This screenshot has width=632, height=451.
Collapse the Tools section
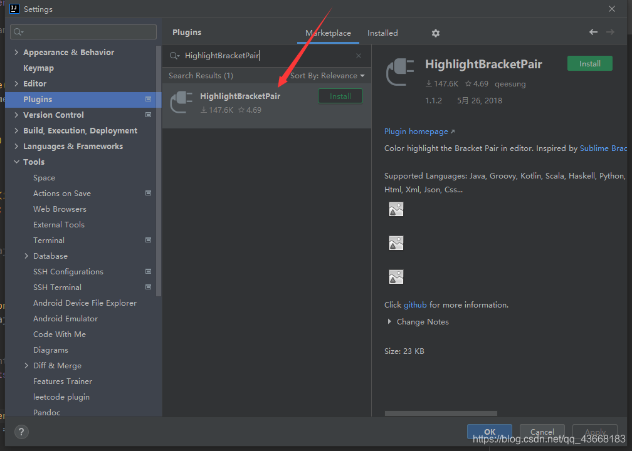(16, 162)
